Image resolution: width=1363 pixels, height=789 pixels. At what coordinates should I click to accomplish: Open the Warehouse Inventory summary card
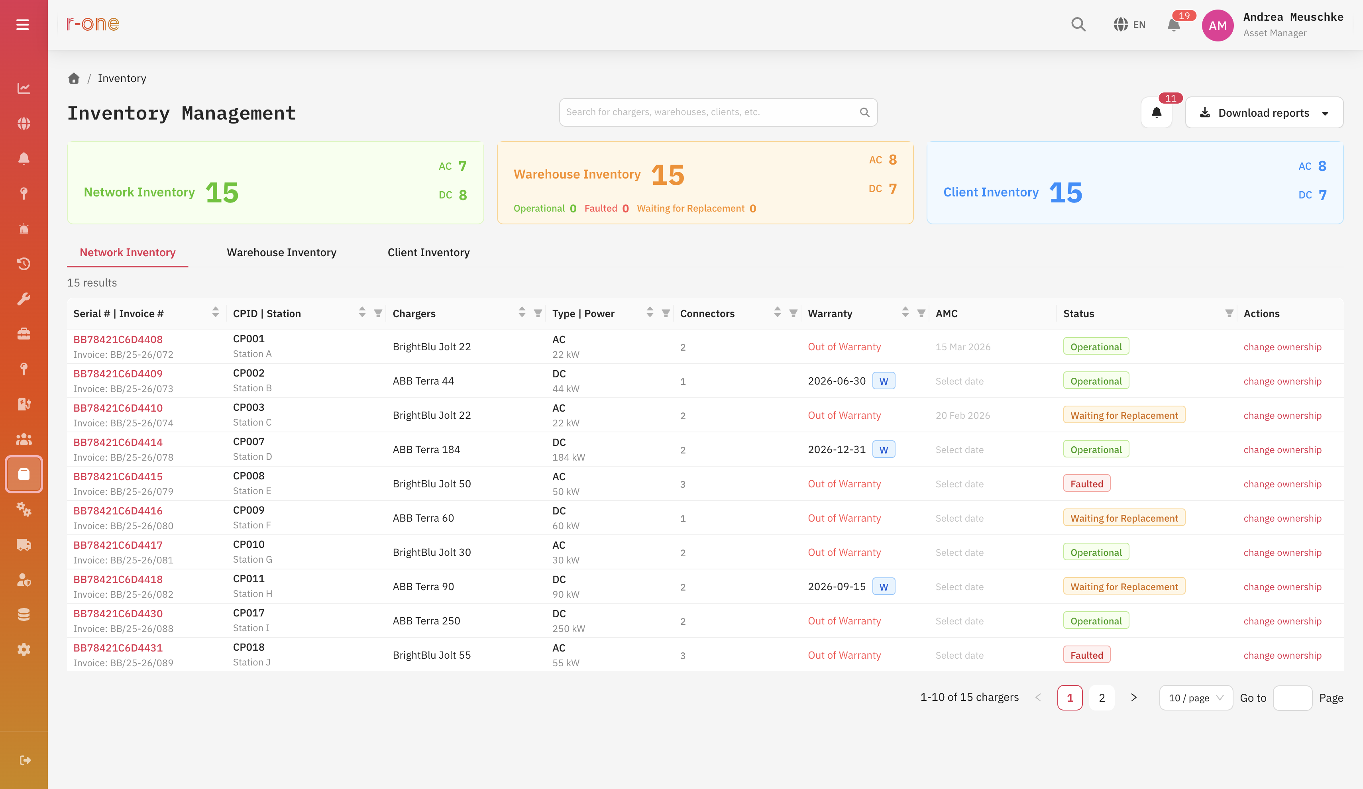coord(705,183)
